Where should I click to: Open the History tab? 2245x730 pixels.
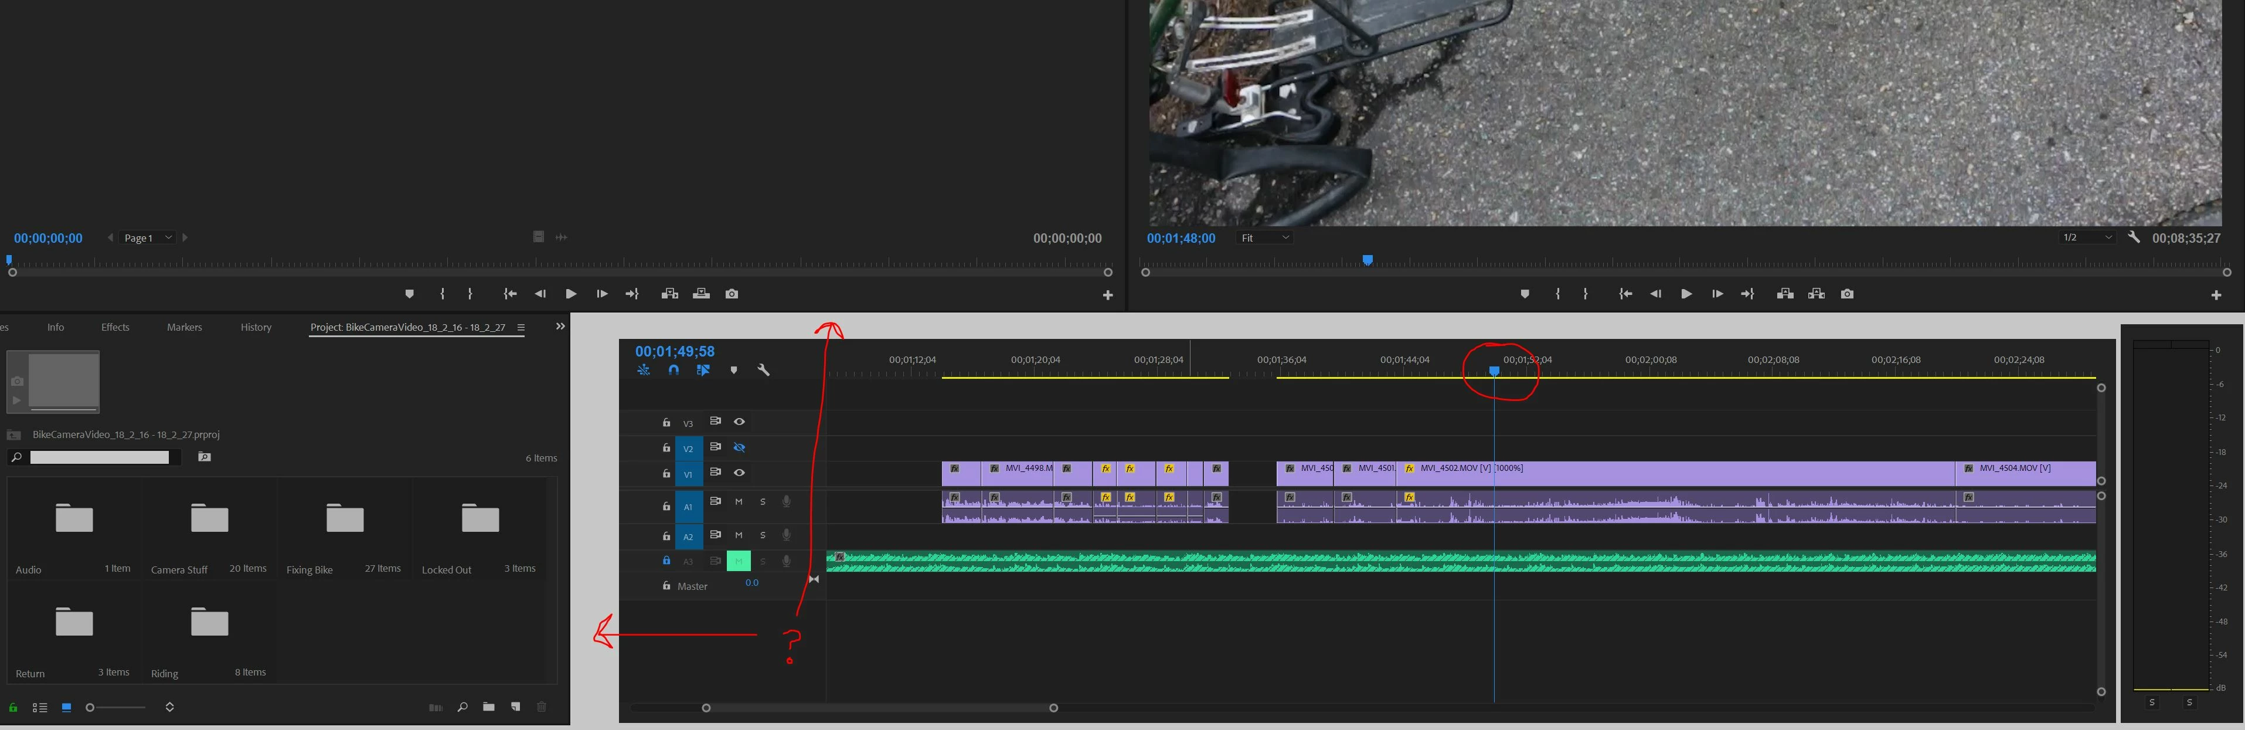coord(256,327)
